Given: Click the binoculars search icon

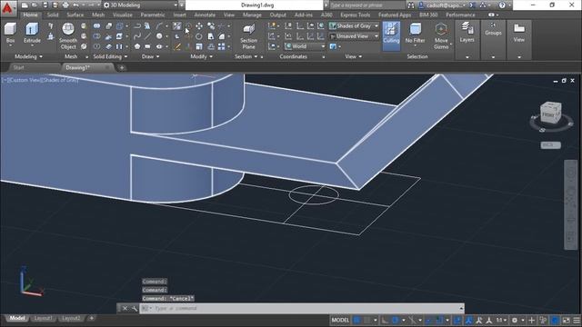Looking at the screenshot, I should pos(411,5).
